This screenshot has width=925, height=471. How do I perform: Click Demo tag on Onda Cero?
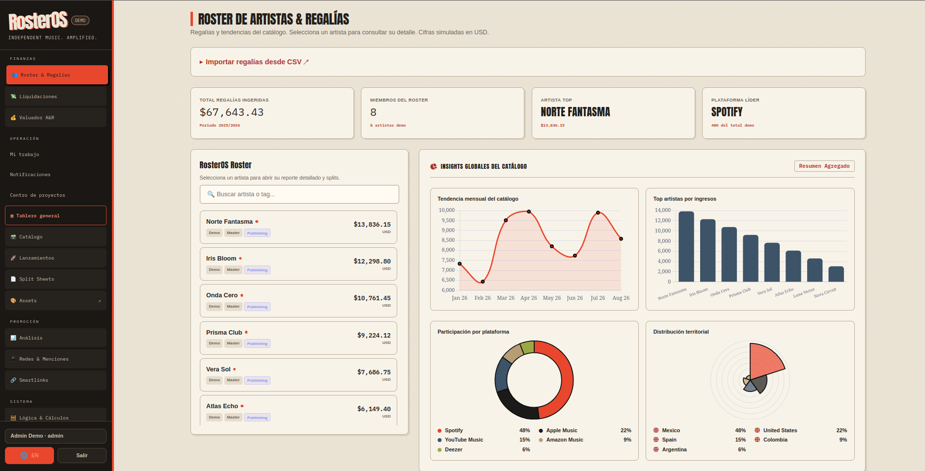point(215,307)
